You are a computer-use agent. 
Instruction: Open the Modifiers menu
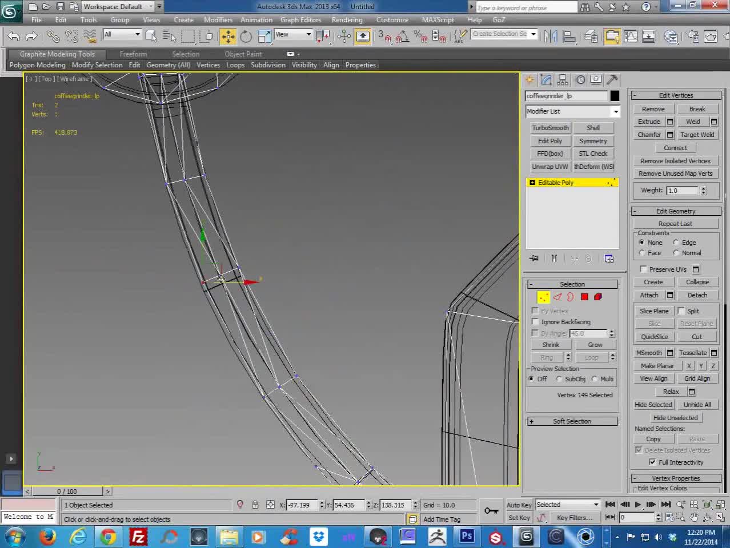(x=218, y=20)
